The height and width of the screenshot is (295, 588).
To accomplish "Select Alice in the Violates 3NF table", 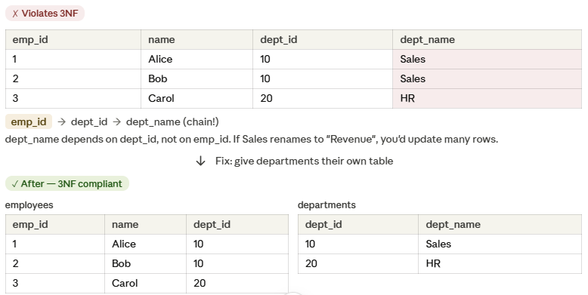I will (197, 59).
